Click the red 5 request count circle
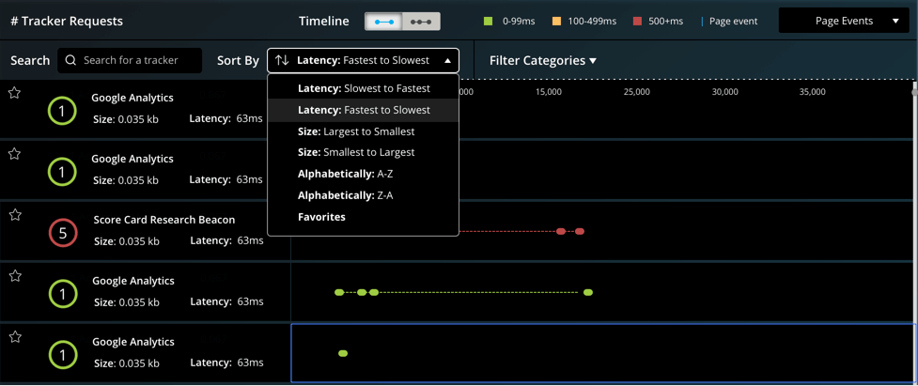Viewport: 918px width, 386px height. point(62,234)
